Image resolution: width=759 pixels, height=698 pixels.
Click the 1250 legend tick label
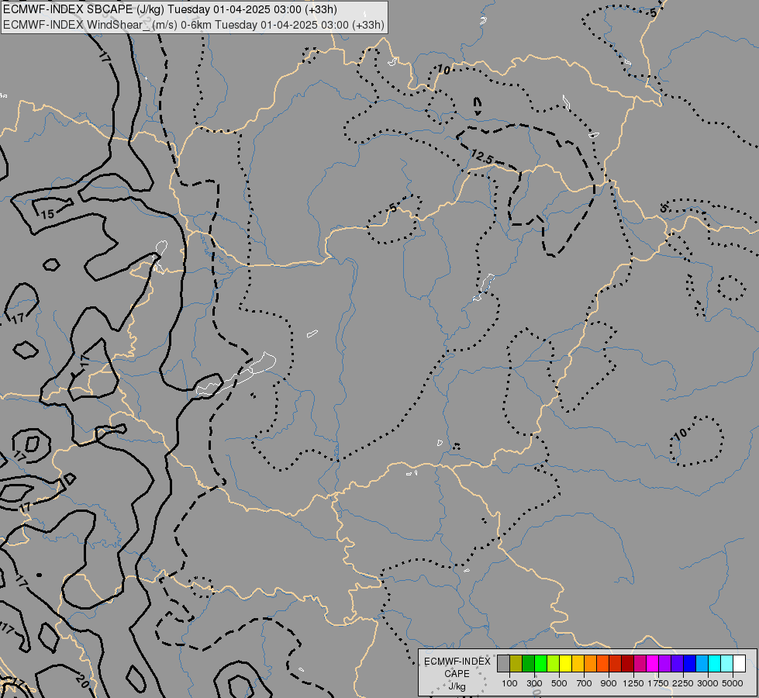click(x=633, y=683)
